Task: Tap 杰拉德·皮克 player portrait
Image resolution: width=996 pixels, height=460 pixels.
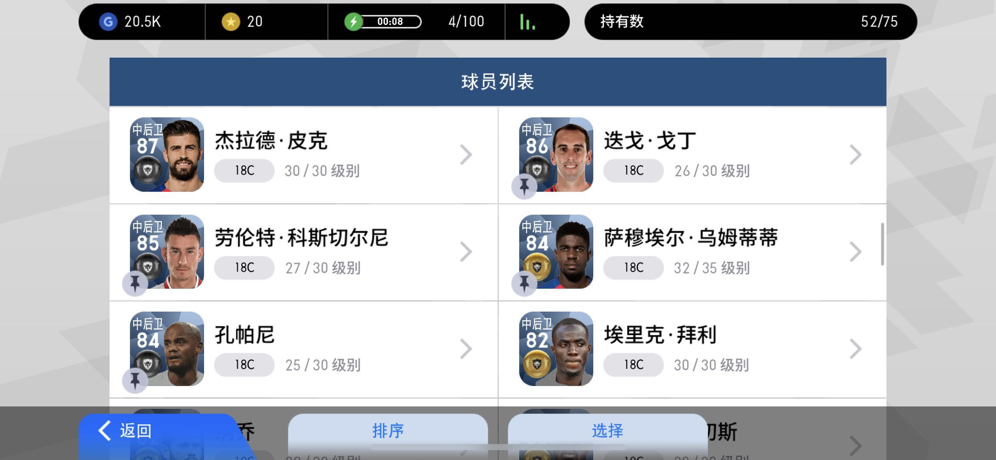Action: pyautogui.click(x=167, y=155)
